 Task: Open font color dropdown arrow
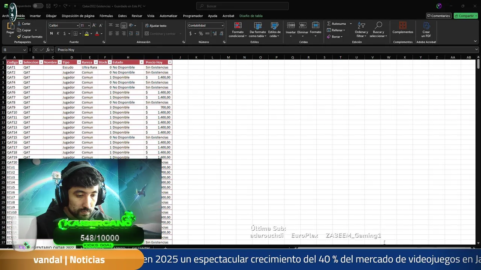[x=101, y=33]
